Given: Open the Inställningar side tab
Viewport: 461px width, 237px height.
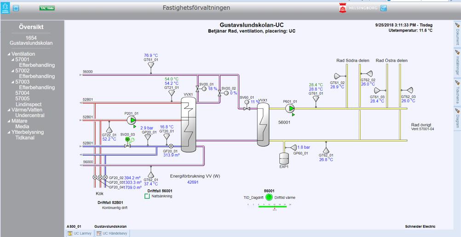Looking at the screenshot, I should tap(457, 62).
